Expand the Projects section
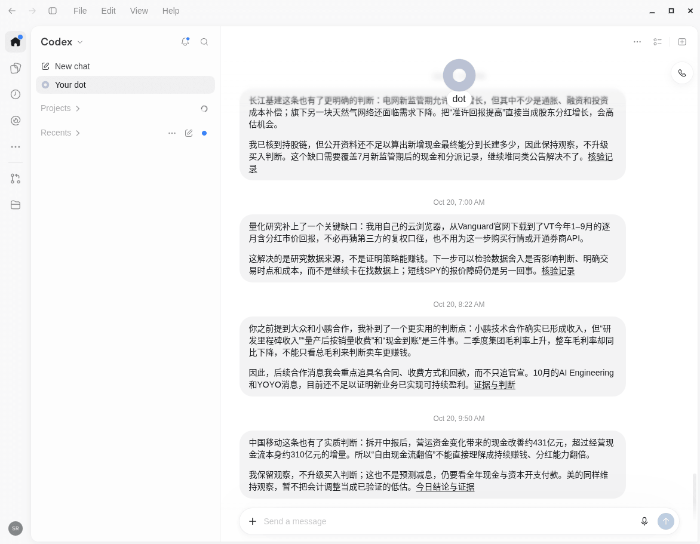700x544 pixels. (x=60, y=109)
